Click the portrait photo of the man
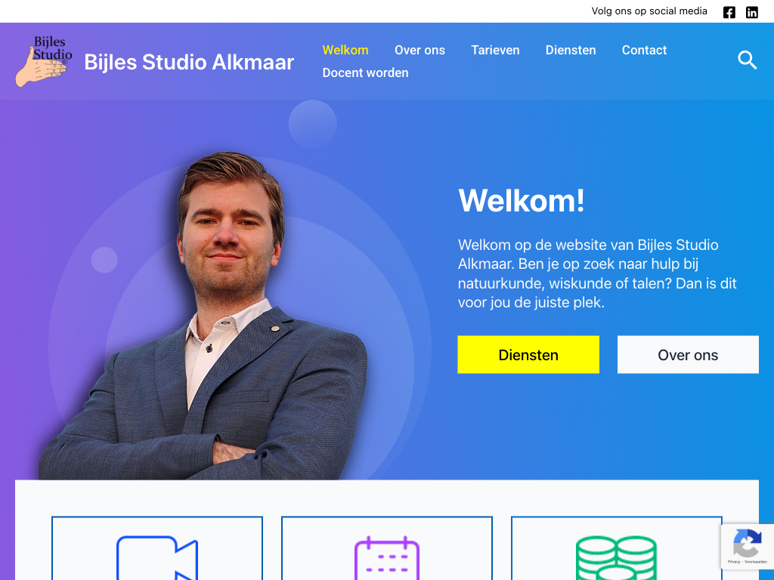 coord(203,316)
